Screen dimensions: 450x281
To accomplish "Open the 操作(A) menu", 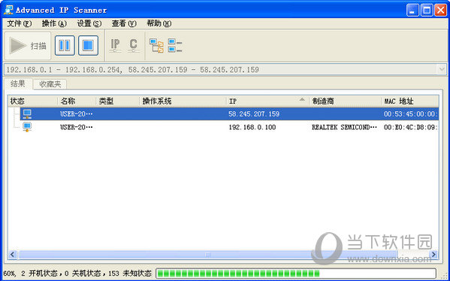I will click(54, 23).
